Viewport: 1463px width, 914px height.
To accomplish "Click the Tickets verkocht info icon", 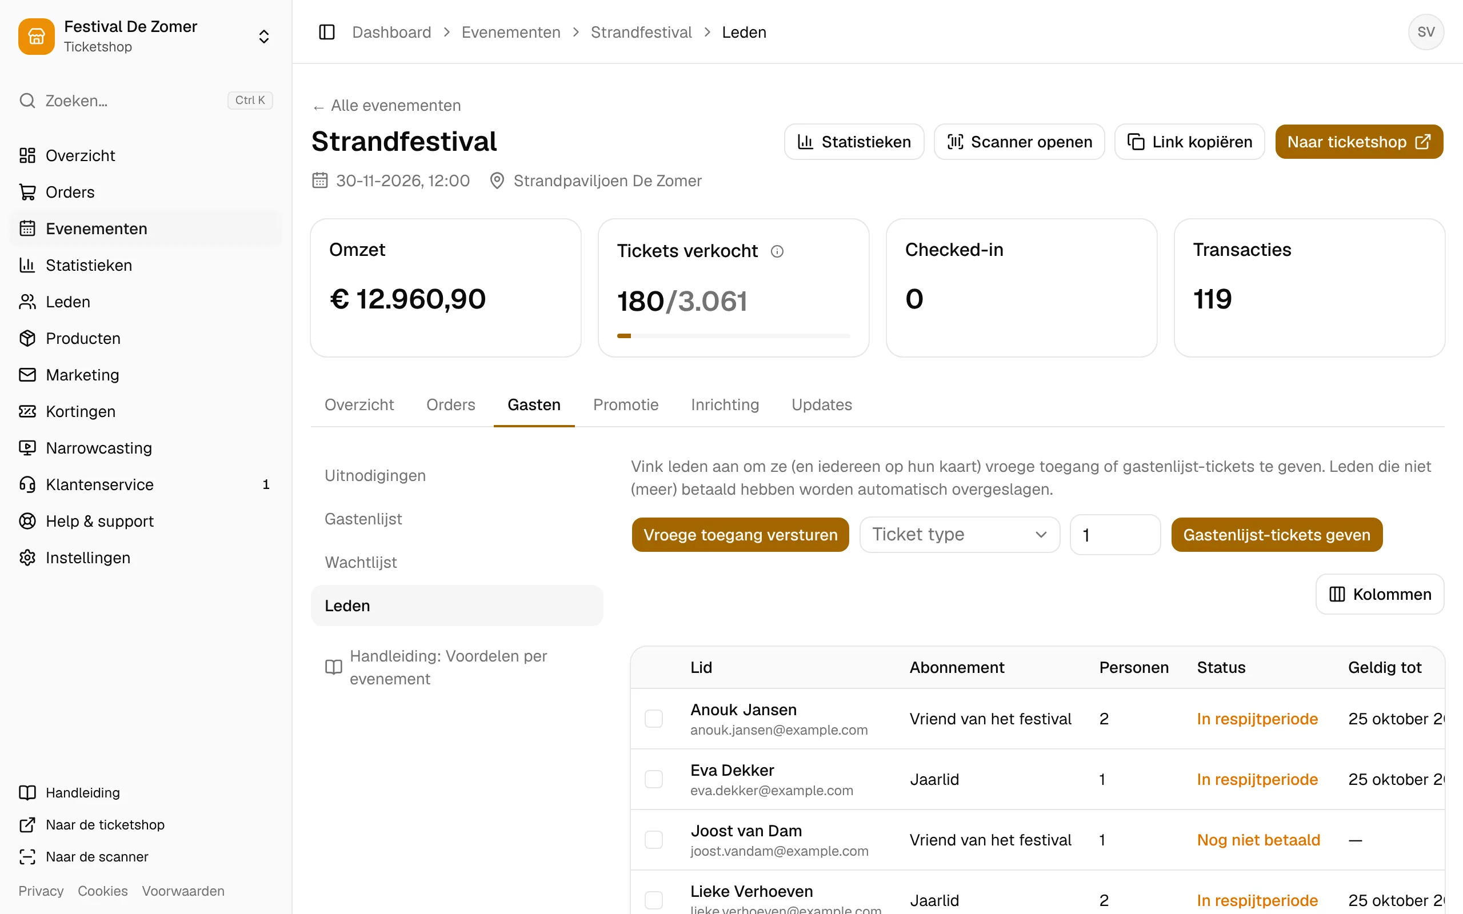I will pos(777,251).
